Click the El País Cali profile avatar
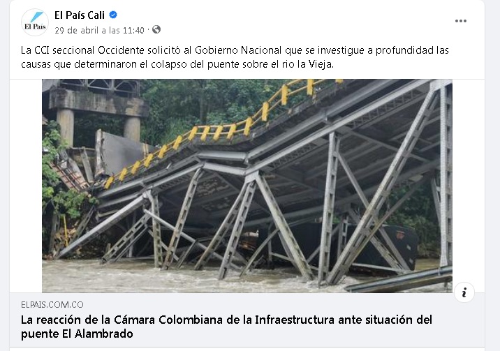The height and width of the screenshot is (351, 500). click(35, 22)
